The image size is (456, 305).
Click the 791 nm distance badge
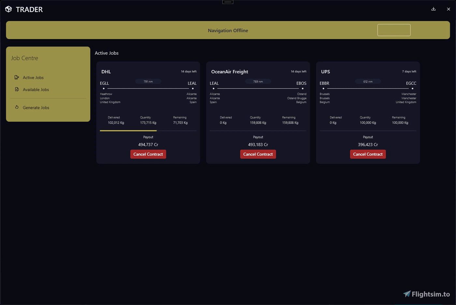(x=148, y=81)
